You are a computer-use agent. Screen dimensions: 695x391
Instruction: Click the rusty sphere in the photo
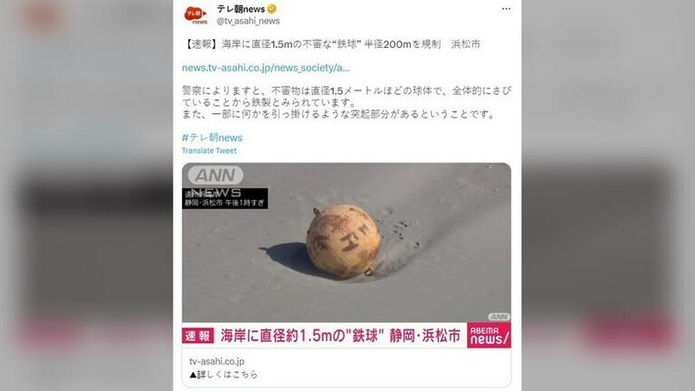344,242
